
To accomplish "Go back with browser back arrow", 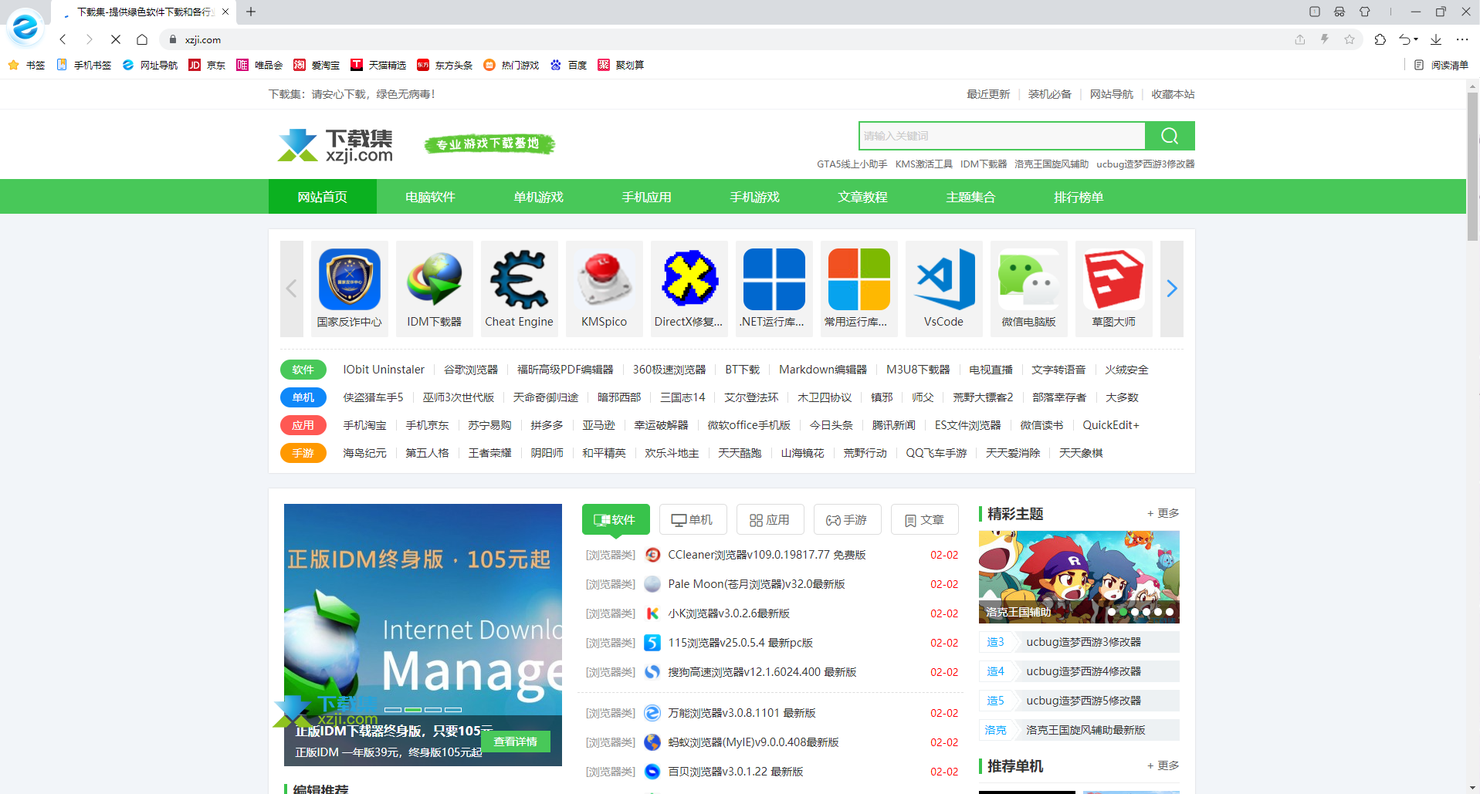I will click(63, 39).
